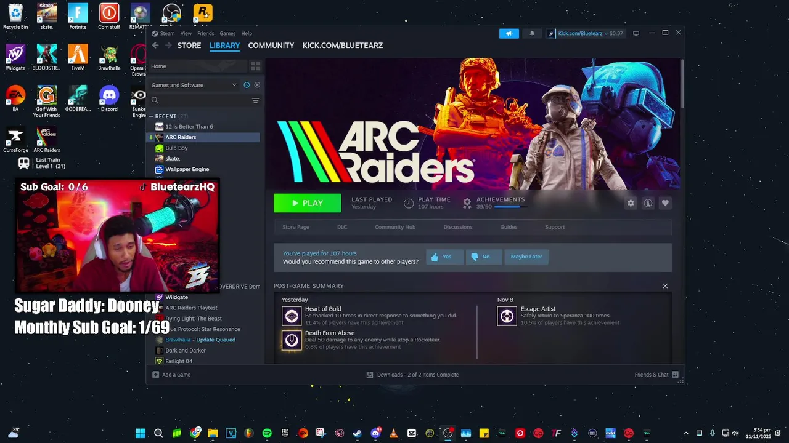Click the Escape Artist achievement icon
Screen dimensions: 789x443
click(507, 316)
